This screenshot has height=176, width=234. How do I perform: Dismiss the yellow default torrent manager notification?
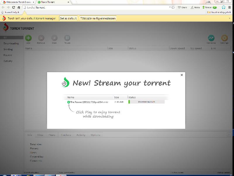(230, 18)
